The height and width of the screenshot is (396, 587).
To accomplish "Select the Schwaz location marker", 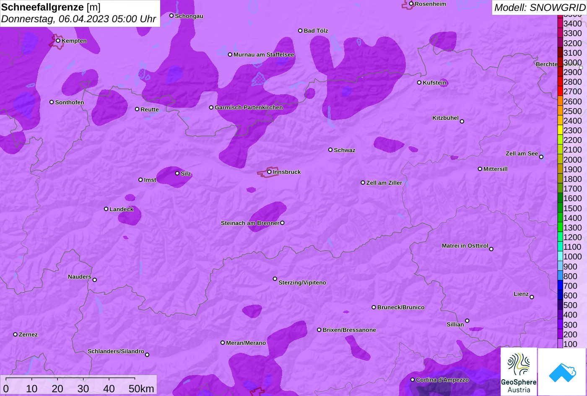I will (330, 150).
